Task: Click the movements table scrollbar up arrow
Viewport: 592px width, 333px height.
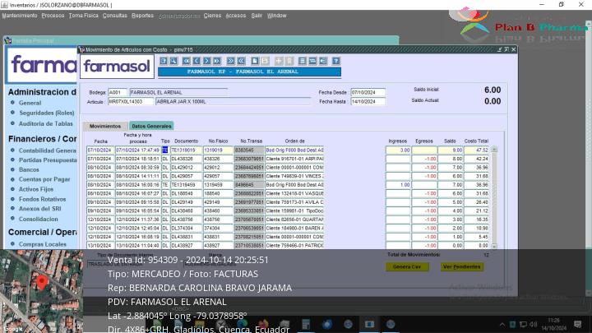Action: click(494, 150)
